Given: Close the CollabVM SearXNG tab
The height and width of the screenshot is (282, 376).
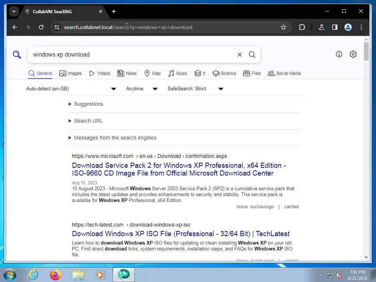Looking at the screenshot, I should pos(101,11).
